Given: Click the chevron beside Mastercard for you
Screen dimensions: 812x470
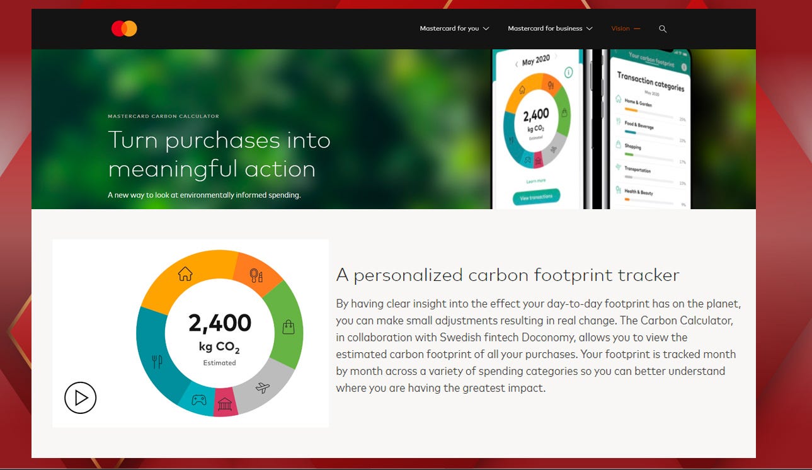Looking at the screenshot, I should [486, 29].
